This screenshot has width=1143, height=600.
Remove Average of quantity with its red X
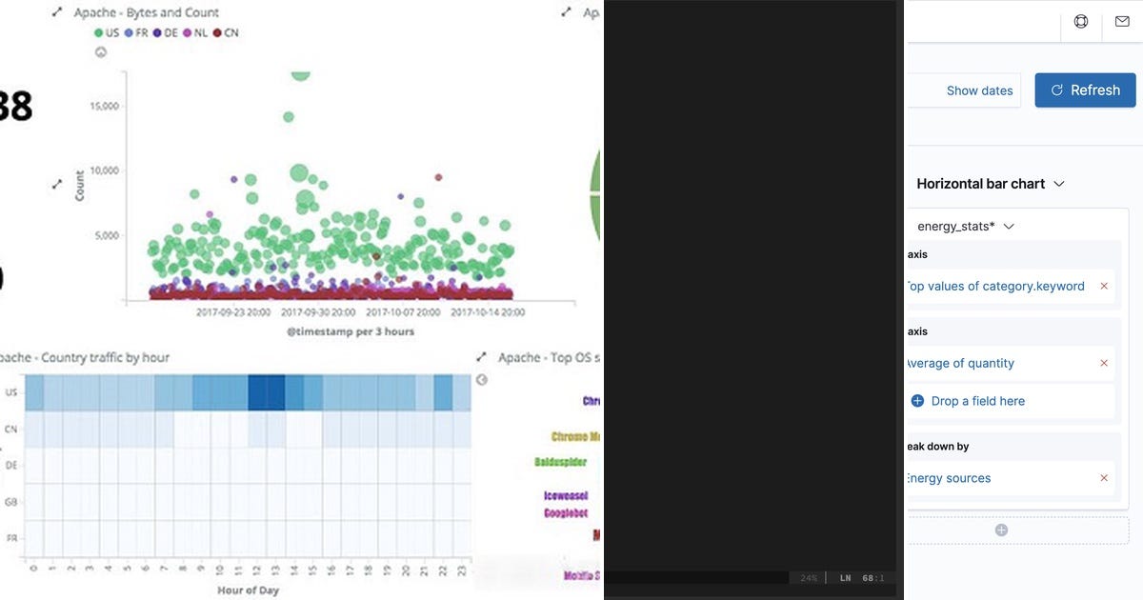1104,363
